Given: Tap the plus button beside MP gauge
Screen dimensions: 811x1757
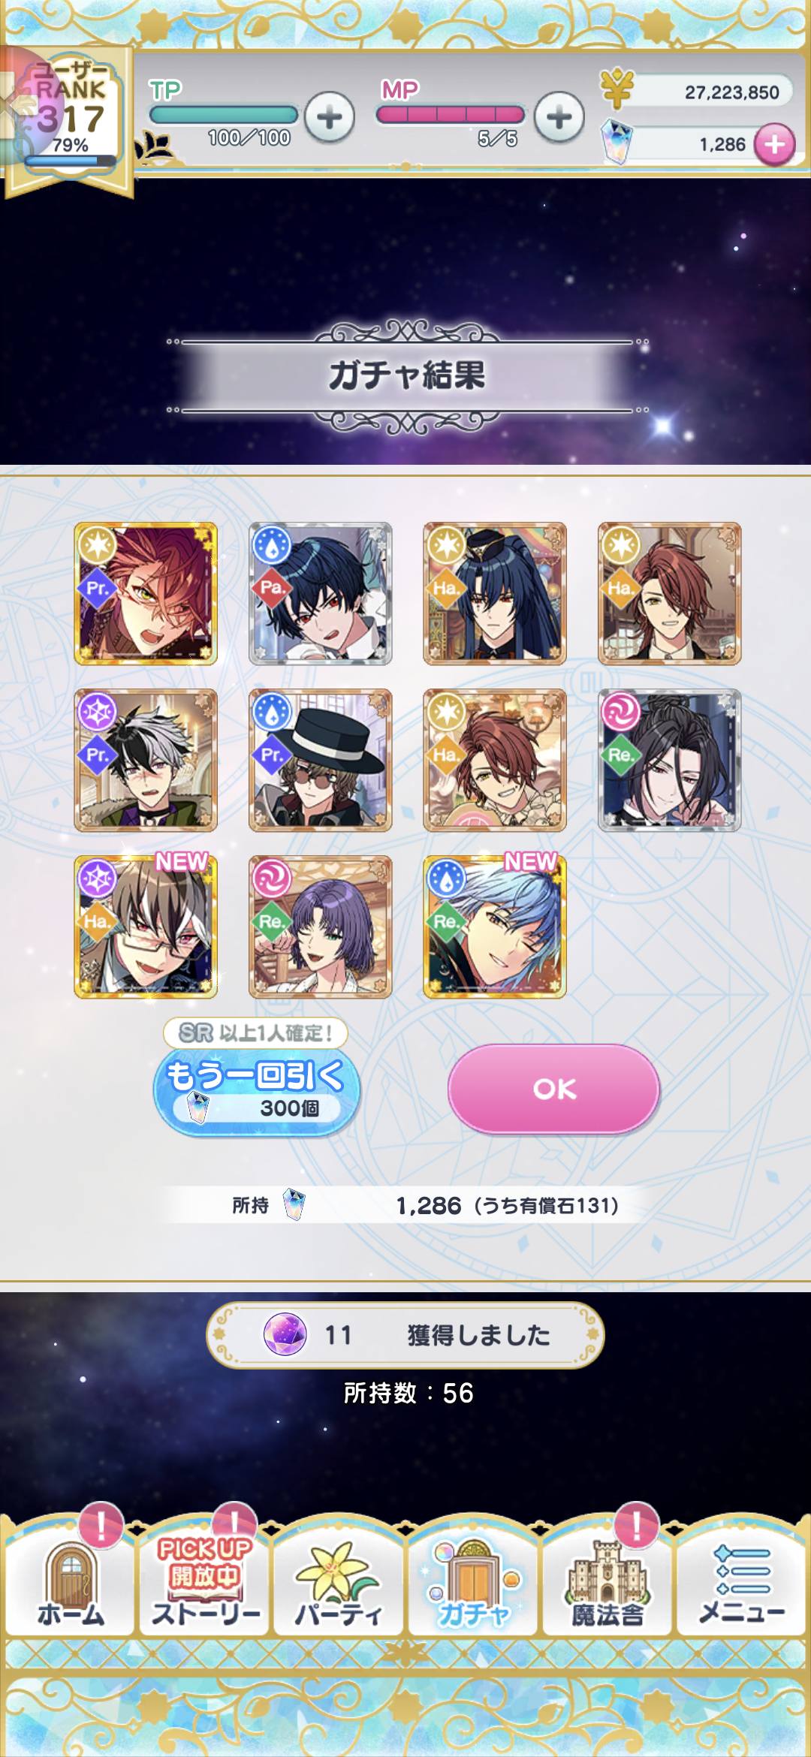Looking at the screenshot, I should tap(559, 117).
